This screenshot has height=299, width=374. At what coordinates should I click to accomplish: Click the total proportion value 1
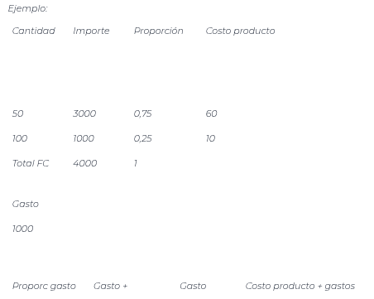tap(136, 163)
